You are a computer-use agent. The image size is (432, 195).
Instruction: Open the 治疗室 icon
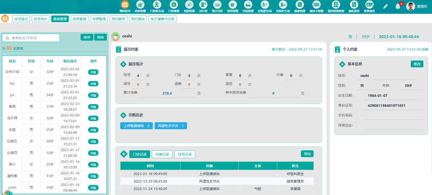[204, 4]
